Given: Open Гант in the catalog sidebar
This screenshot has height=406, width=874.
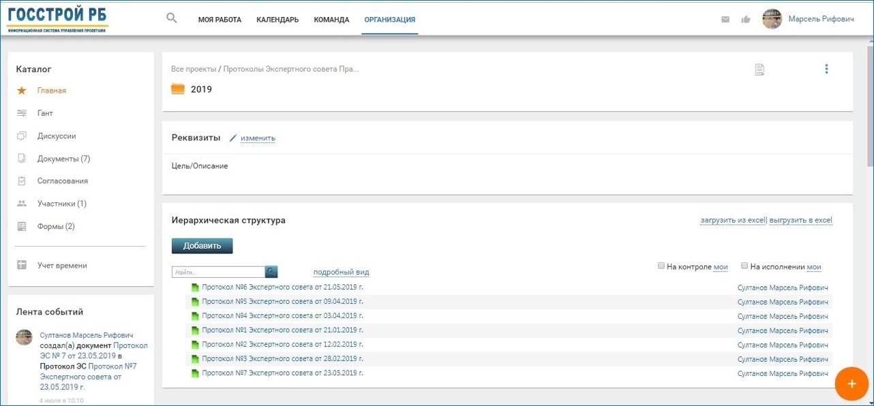Looking at the screenshot, I should pos(45,113).
